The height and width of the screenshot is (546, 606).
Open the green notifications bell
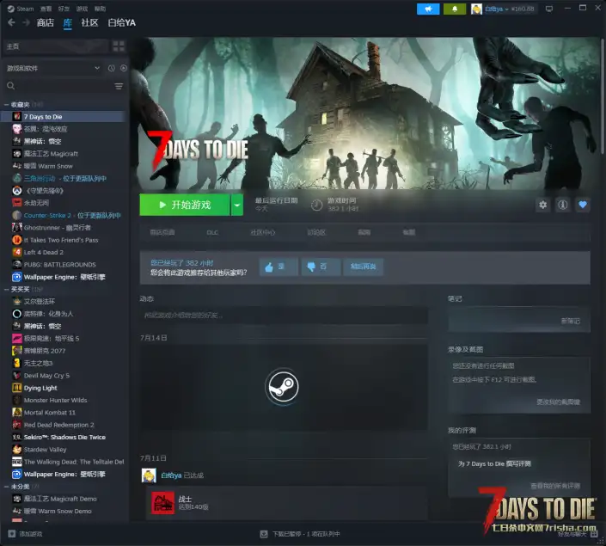[x=455, y=9]
